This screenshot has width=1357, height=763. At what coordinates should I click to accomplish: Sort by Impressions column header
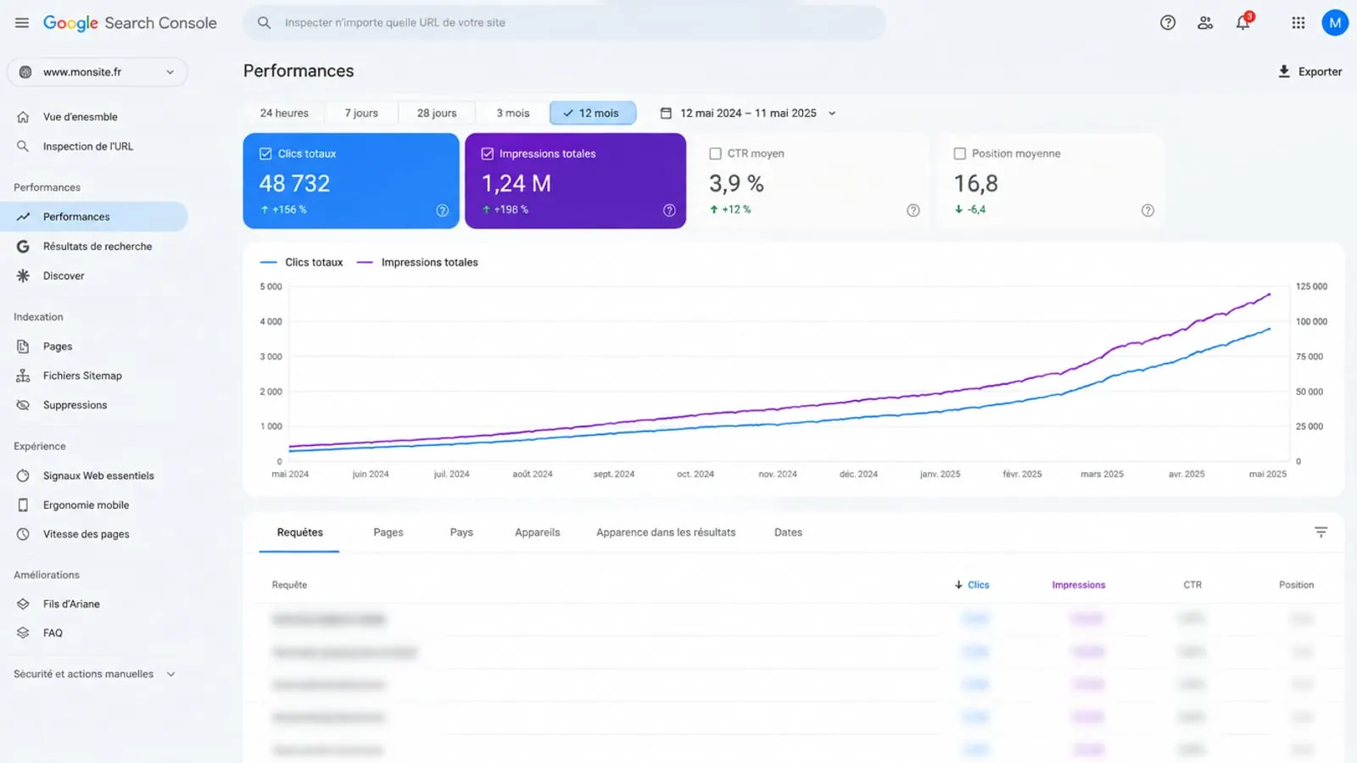(x=1079, y=585)
